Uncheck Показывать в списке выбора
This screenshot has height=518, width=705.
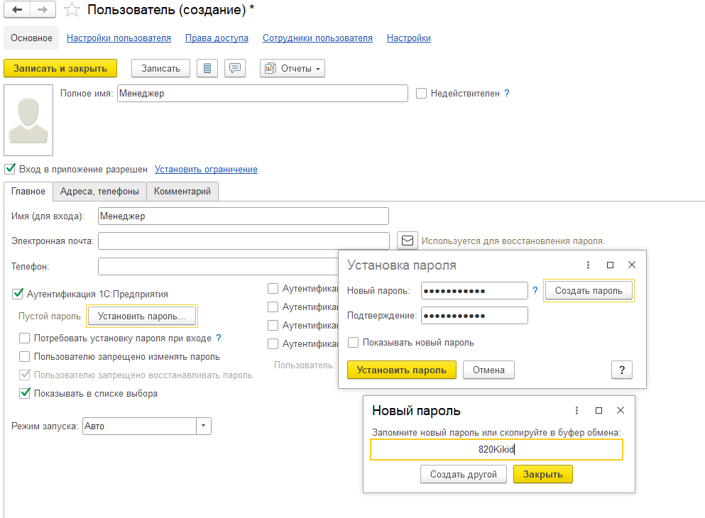pyautogui.click(x=25, y=393)
